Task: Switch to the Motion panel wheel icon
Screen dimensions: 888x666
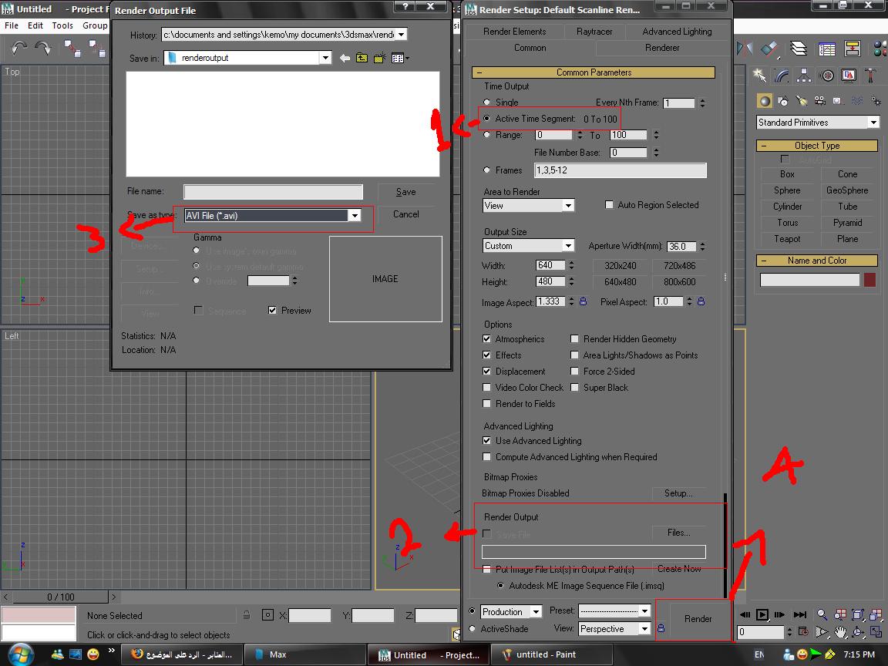Action: click(x=826, y=75)
